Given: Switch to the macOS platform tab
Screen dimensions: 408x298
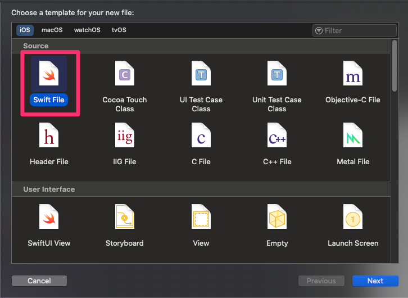Looking at the screenshot, I should pyautogui.click(x=52, y=30).
